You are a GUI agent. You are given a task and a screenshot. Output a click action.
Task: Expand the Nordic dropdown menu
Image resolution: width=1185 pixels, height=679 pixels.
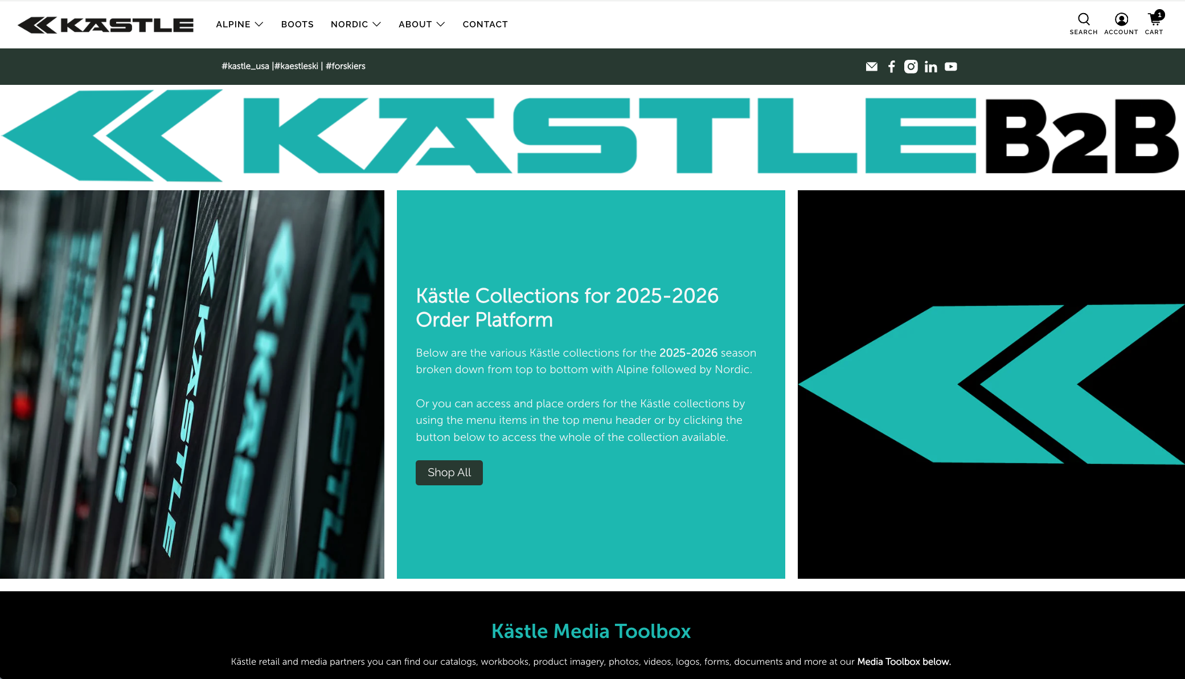[355, 24]
